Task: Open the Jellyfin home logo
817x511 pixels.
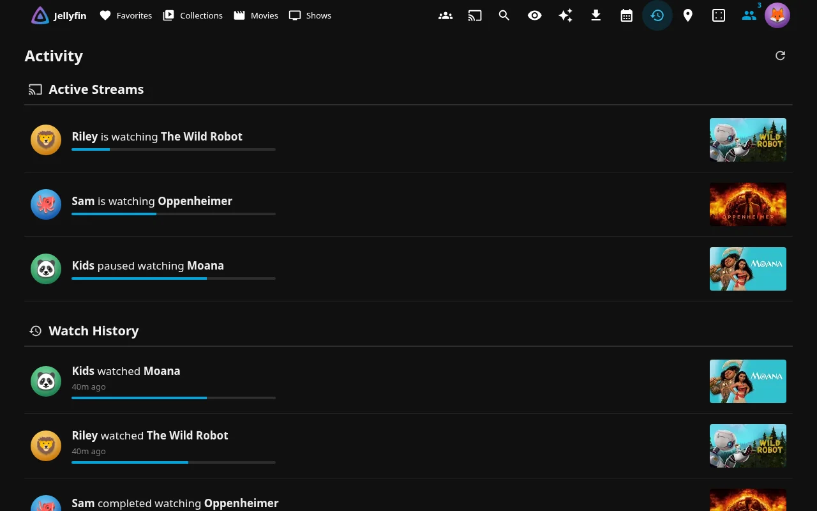Action: pyautogui.click(x=59, y=15)
